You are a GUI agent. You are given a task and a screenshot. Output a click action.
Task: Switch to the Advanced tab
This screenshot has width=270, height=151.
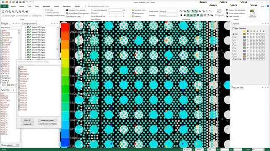click(46, 6)
